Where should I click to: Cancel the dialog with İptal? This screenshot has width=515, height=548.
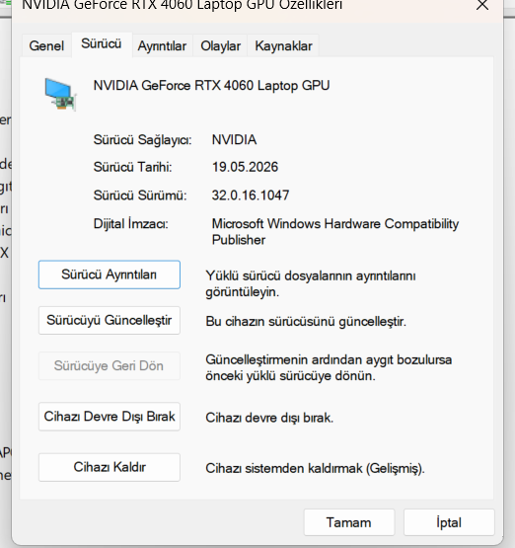point(449,522)
